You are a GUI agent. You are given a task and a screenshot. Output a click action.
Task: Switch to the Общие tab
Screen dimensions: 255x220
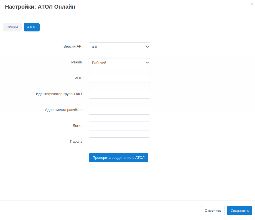tap(12, 27)
